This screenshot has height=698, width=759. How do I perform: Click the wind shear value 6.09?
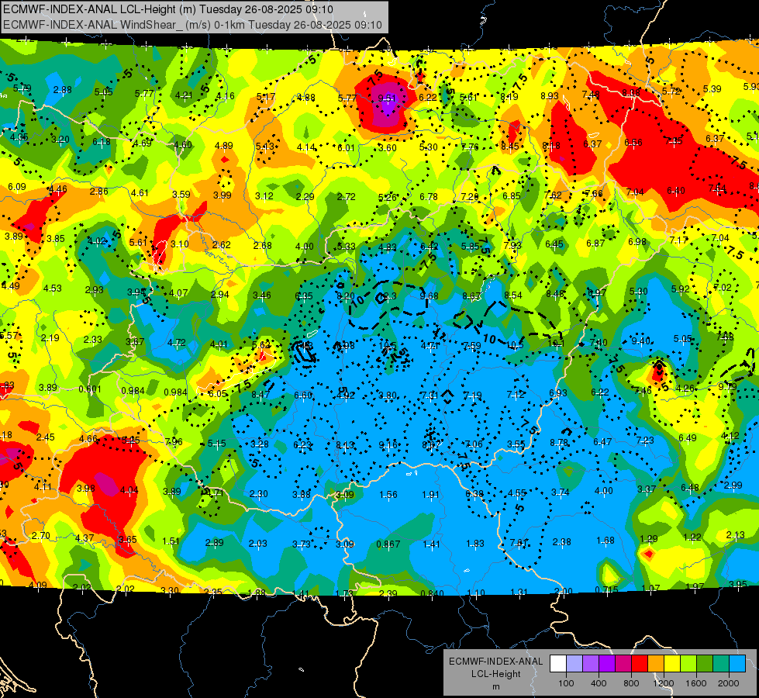(17, 186)
